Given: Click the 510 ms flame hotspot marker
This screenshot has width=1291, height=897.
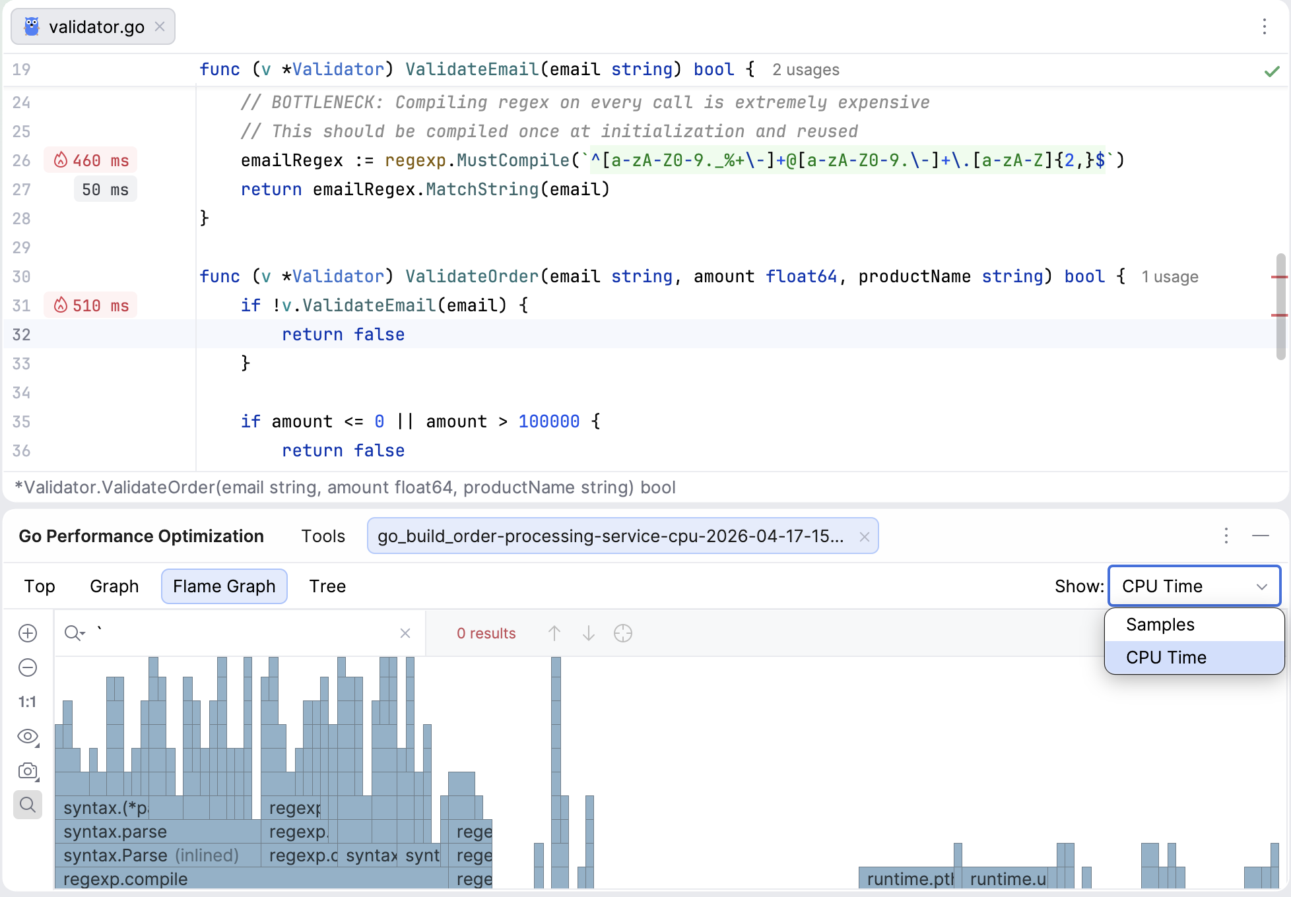Looking at the screenshot, I should pyautogui.click(x=91, y=305).
